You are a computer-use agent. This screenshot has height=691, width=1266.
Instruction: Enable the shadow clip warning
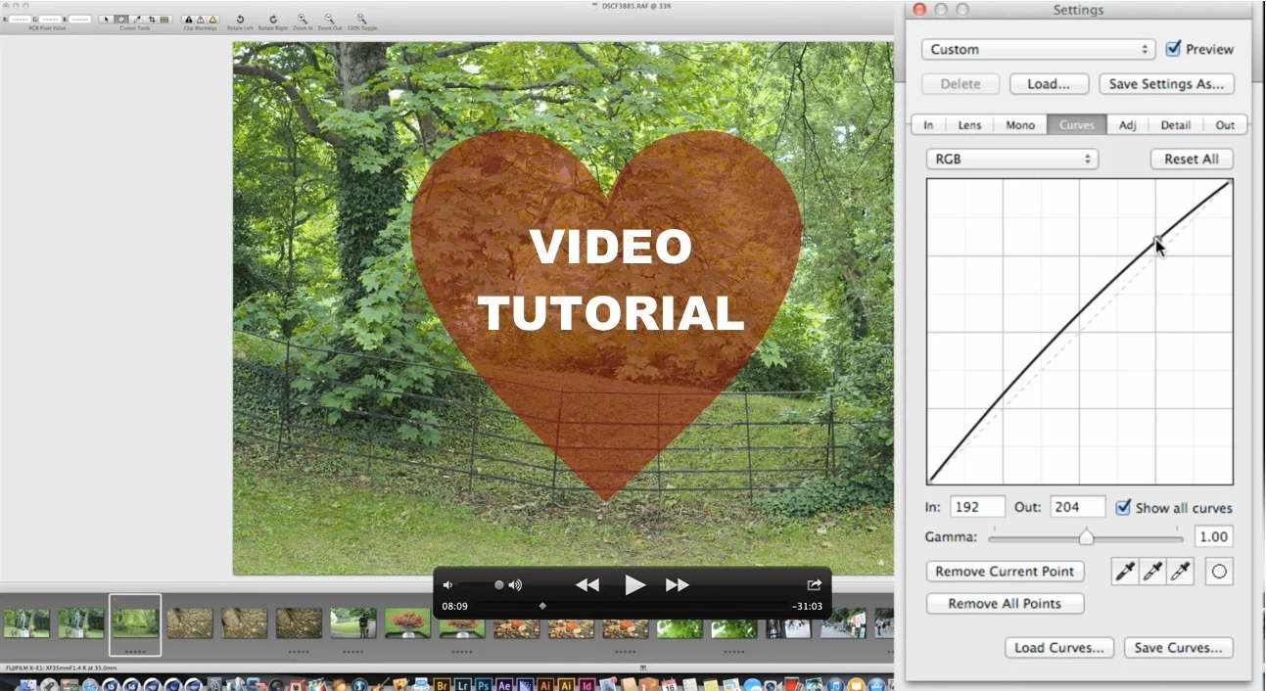point(187,20)
